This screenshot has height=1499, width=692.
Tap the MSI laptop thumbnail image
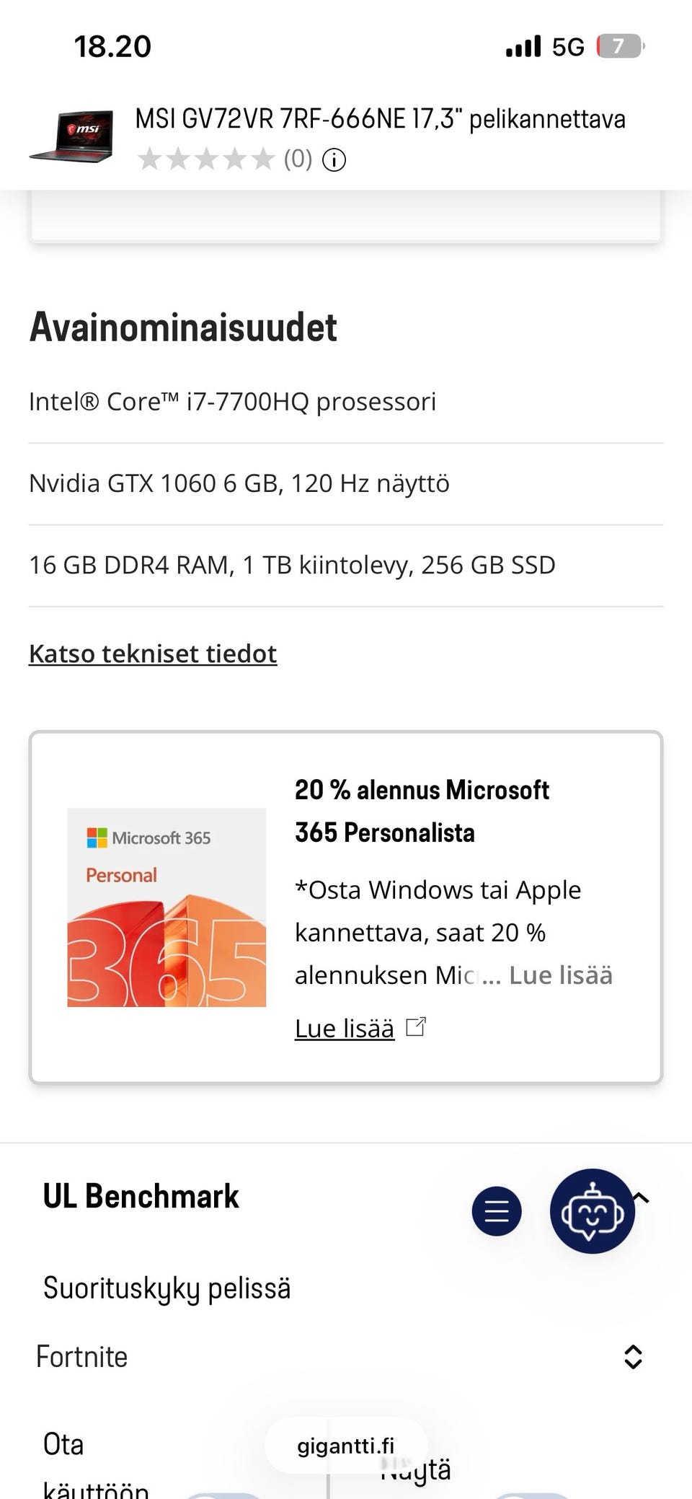[x=72, y=136]
